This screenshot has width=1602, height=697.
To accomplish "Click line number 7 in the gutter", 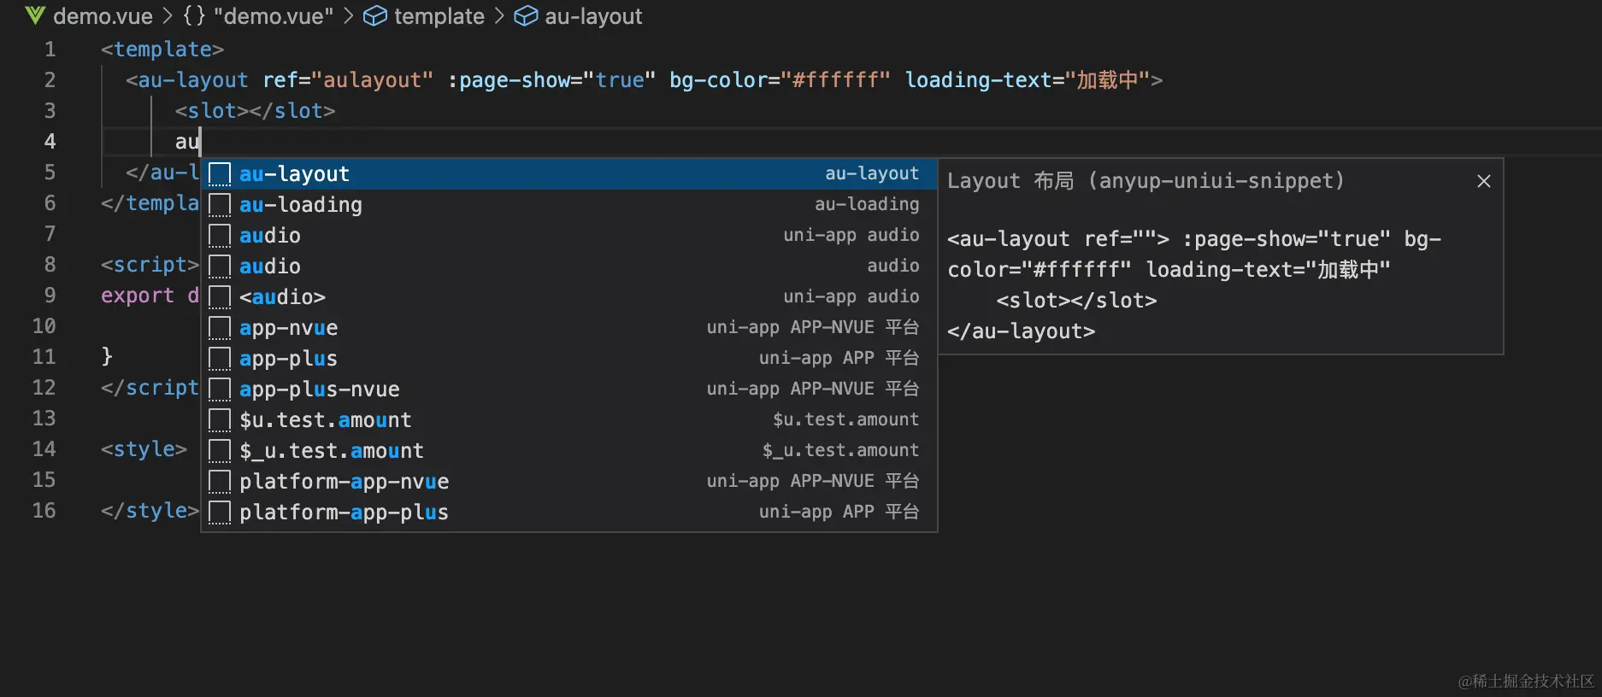I will [50, 234].
